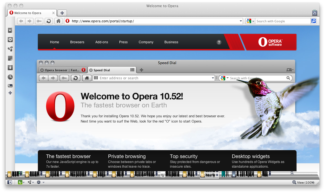Close the Welcome to Opera tab
The width and height of the screenshot is (325, 193).
point(53,13)
